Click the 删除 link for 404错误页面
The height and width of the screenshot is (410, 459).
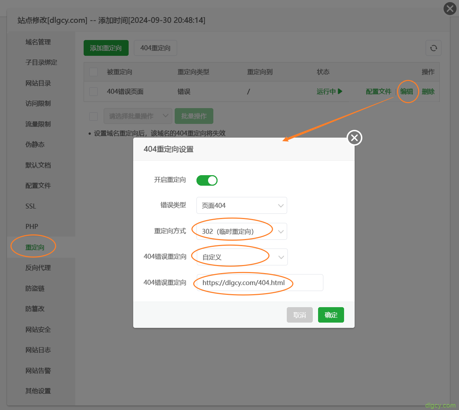428,92
